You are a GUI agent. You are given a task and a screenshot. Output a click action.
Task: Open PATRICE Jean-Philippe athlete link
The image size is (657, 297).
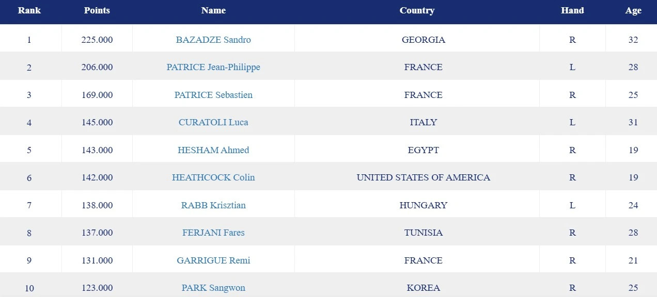213,67
